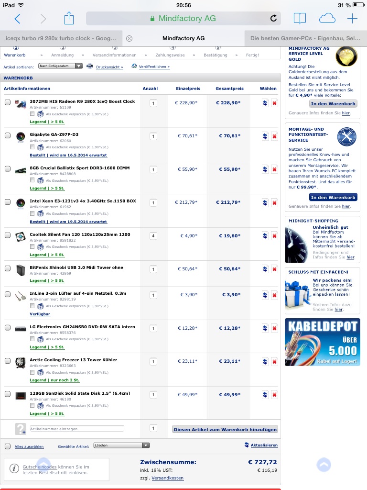
Task: Update quantity for HIS Radeon R9 280X
Action: (265, 103)
